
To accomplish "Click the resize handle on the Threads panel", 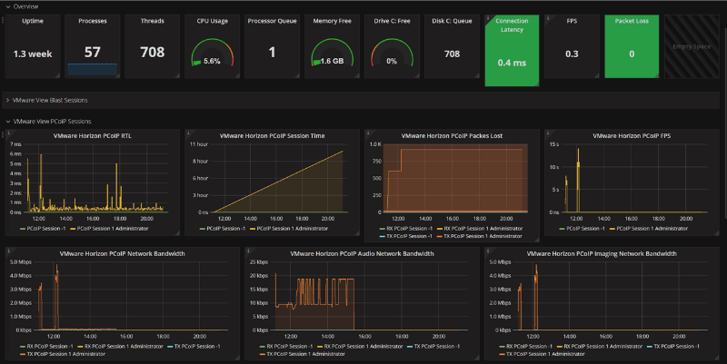I will pyautogui.click(x=177, y=75).
